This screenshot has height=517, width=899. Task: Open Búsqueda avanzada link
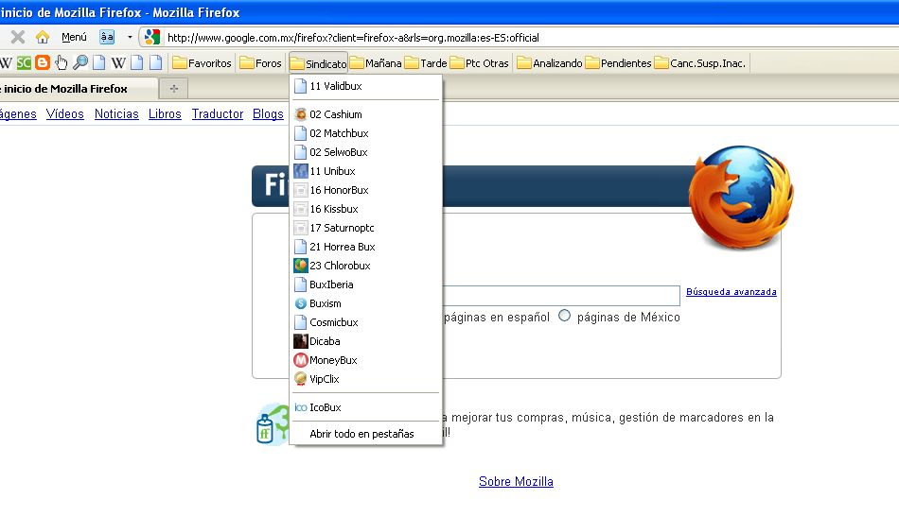pos(731,292)
